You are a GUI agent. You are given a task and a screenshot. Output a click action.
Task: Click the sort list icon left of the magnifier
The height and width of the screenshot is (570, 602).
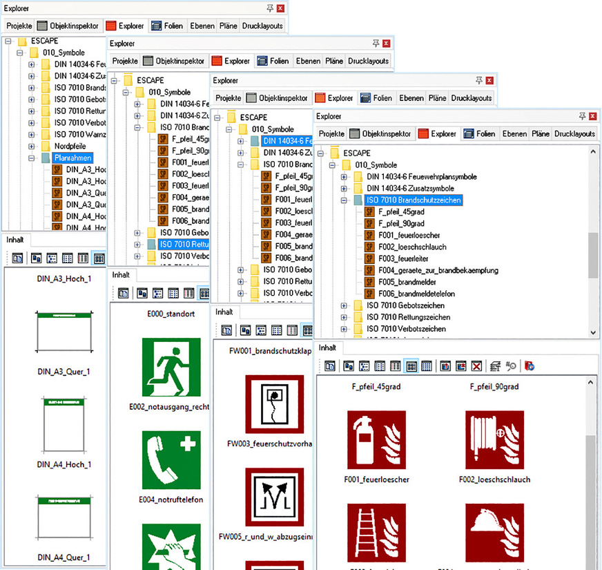click(495, 365)
